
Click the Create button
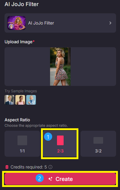tap(60, 179)
